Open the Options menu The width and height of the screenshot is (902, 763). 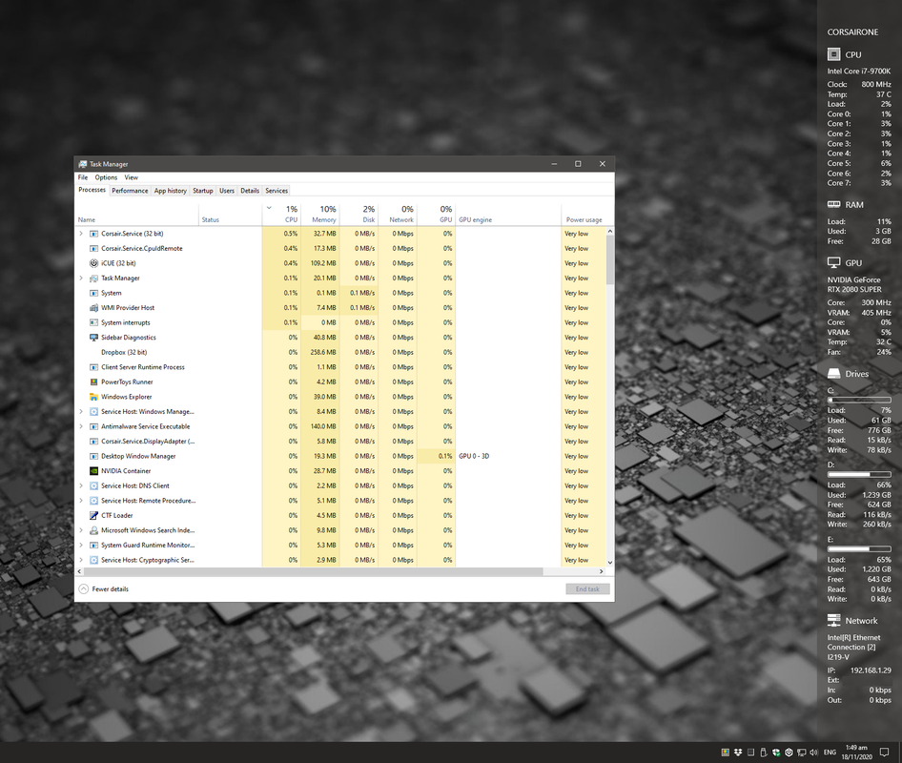106,177
